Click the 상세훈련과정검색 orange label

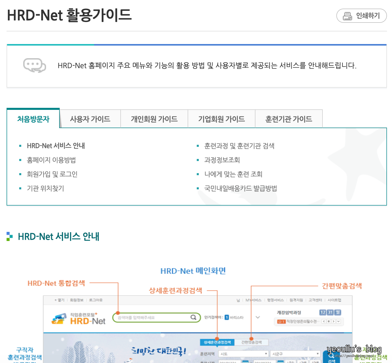coord(176,290)
